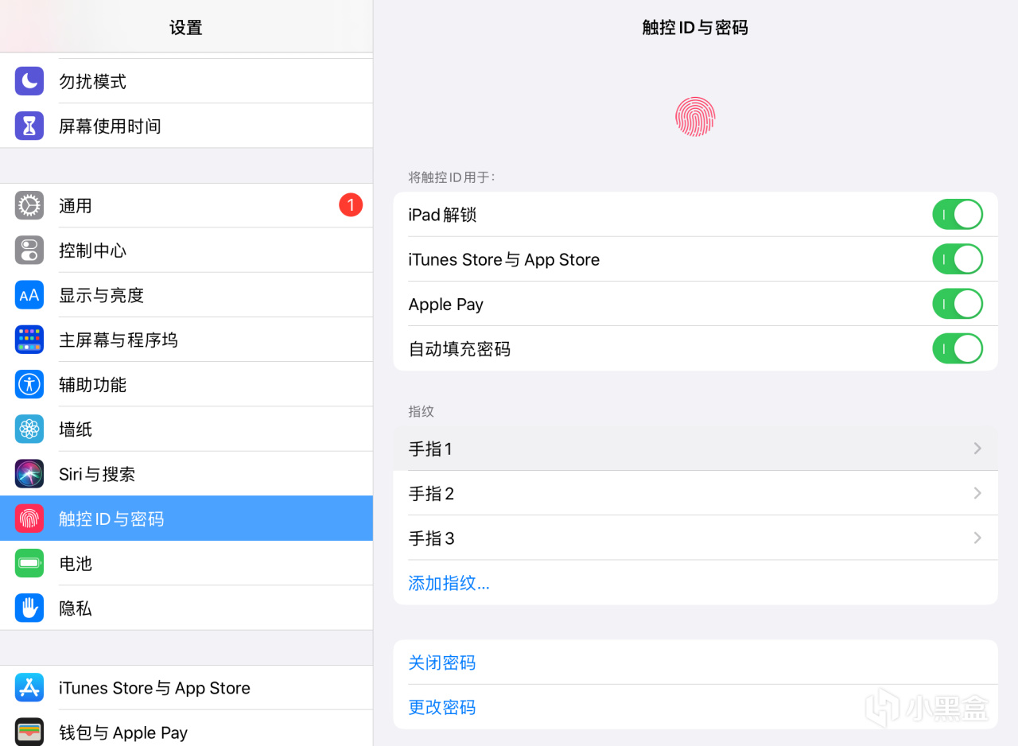Turn off iPad解锁 switch
The image size is (1018, 746).
click(958, 215)
